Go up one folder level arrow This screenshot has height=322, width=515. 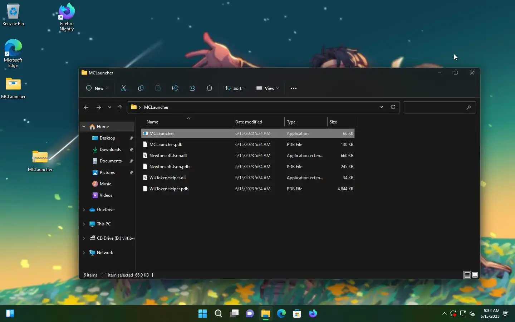coord(120,107)
